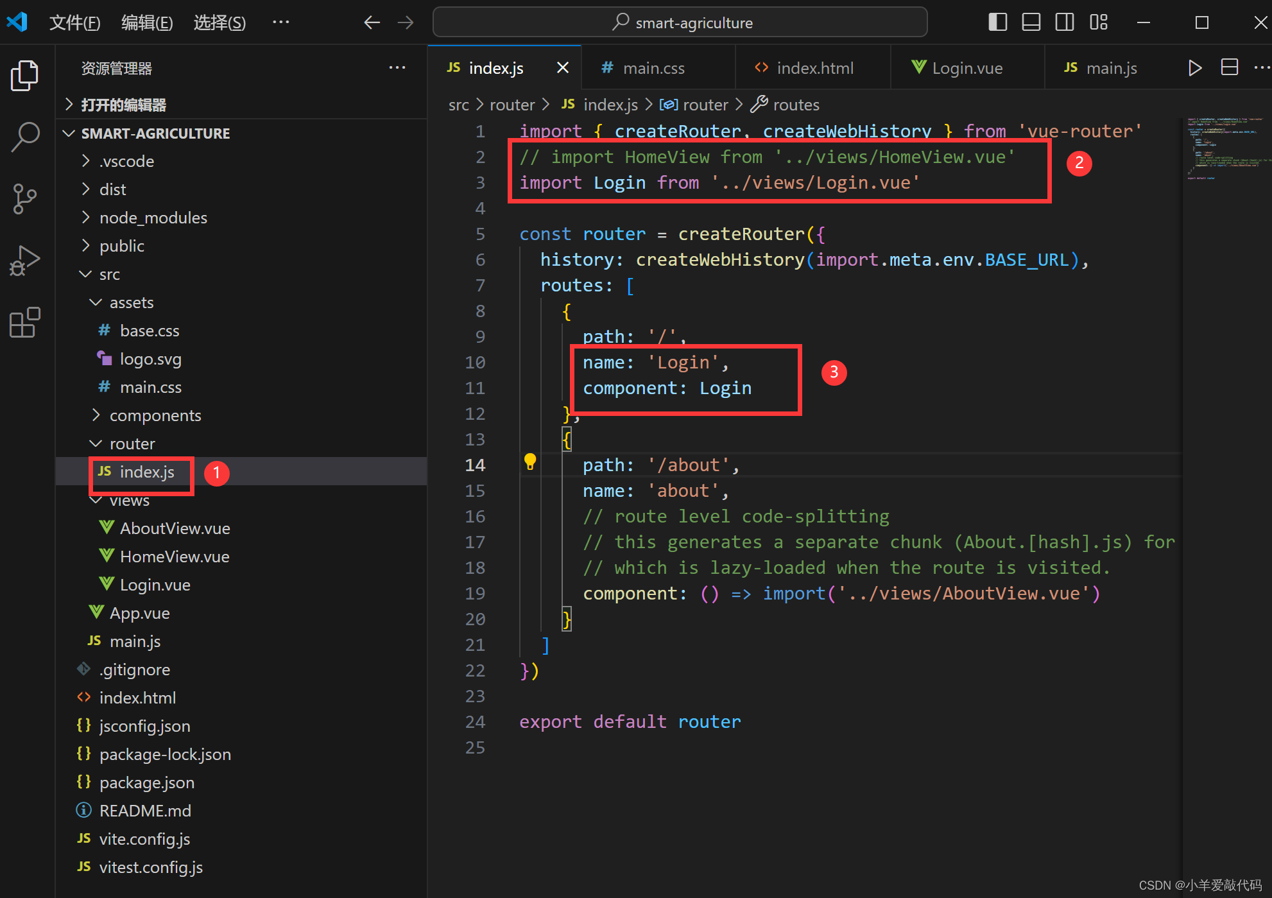Image resolution: width=1272 pixels, height=898 pixels.
Task: Expand the public folder
Action: 241,246
